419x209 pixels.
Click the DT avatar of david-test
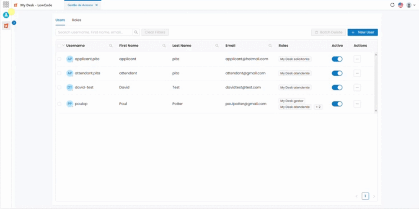coord(70,88)
